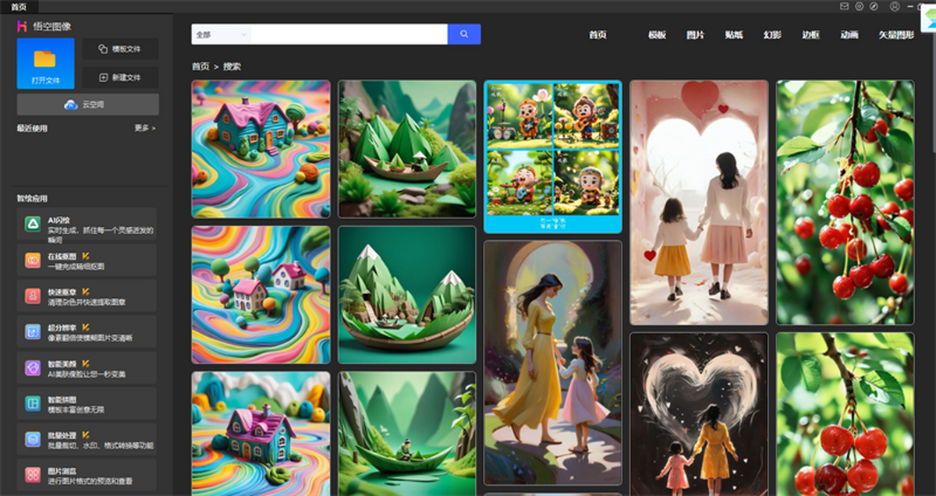Screen dimensions: 936x496
Task: Open 批量处理 batch processing tool
Action: 33,439
